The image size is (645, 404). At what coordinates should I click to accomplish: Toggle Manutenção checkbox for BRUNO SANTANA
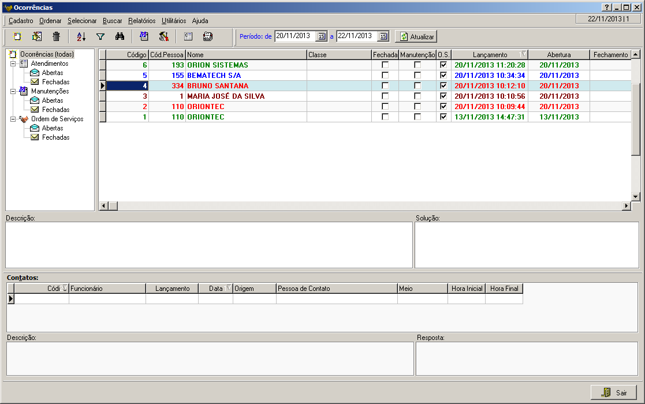417,85
